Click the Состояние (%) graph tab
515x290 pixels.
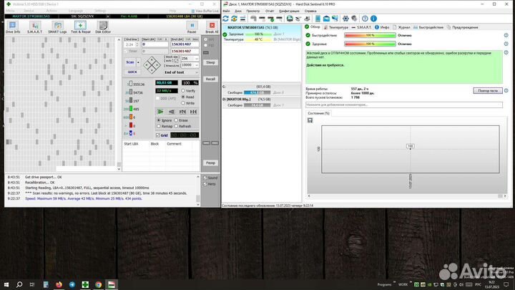(x=318, y=113)
